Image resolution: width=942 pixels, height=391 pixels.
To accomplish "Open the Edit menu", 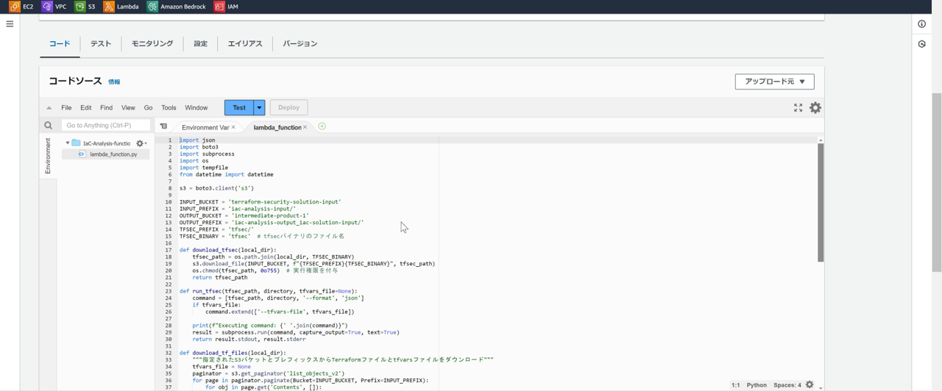I will [x=86, y=108].
